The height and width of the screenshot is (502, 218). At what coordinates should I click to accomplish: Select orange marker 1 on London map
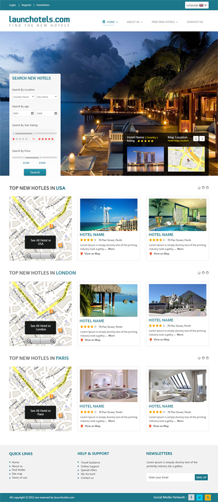pyautogui.click(x=51, y=311)
